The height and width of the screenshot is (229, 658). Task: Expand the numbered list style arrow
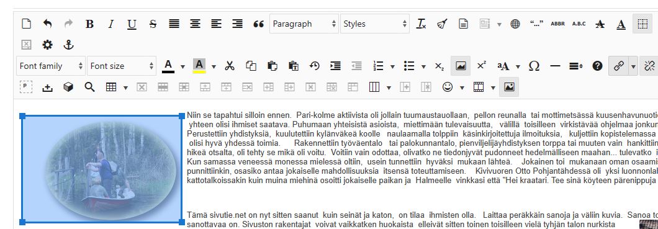pyautogui.click(x=392, y=66)
